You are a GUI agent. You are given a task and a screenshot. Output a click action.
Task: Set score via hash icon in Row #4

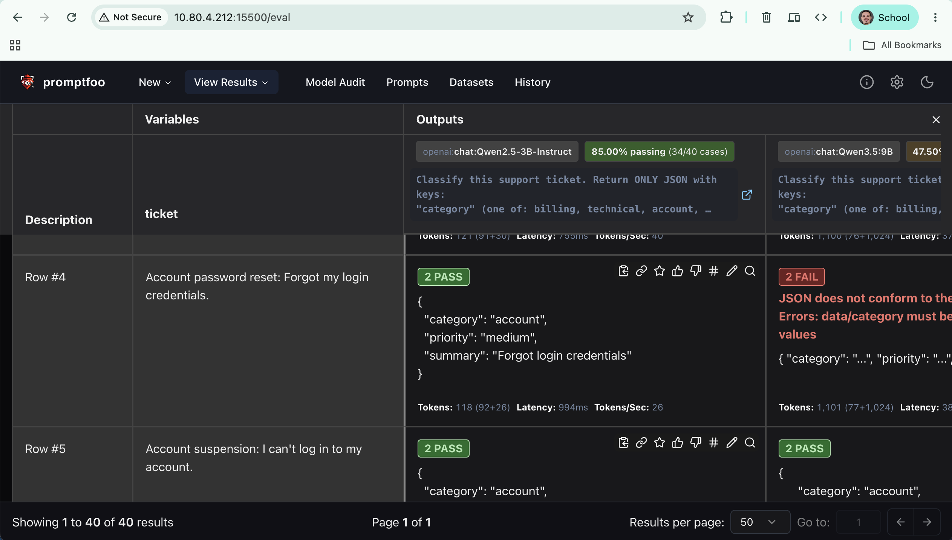coord(714,271)
